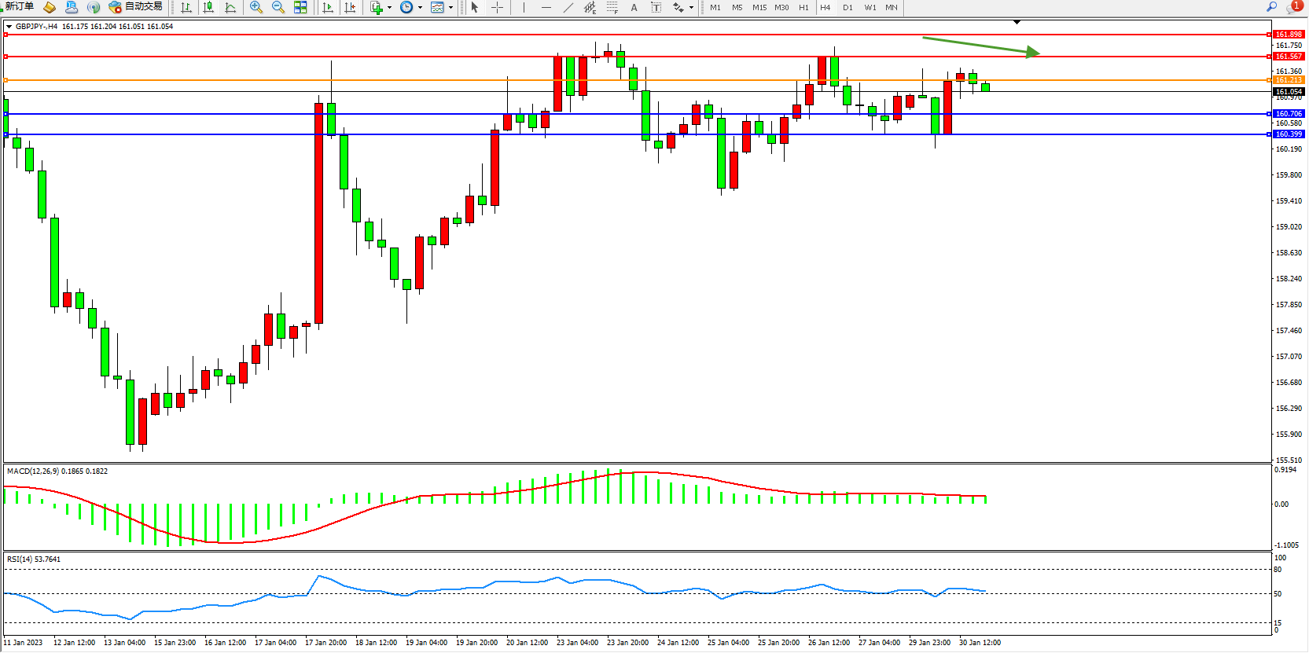
Task: Expand the periodicity clock dropdown arrow
Action: pos(420,8)
